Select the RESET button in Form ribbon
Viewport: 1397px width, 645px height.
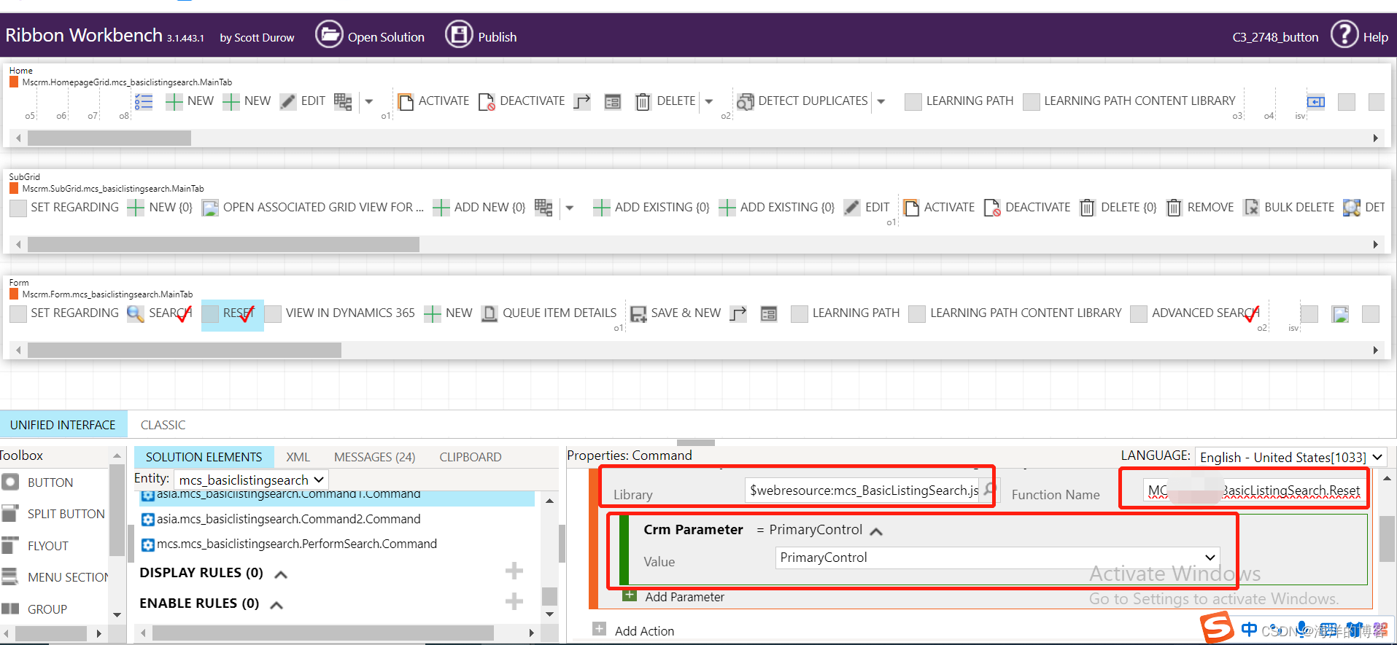(x=232, y=314)
